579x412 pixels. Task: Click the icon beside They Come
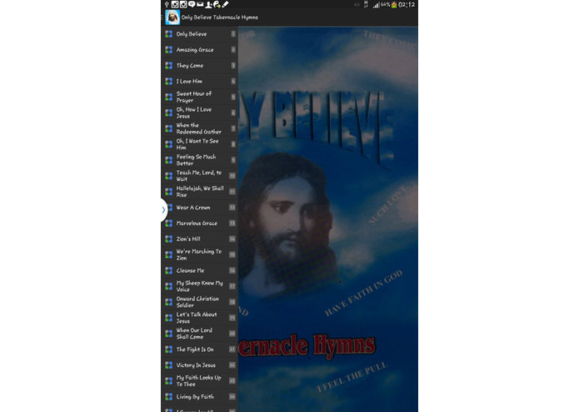pos(169,65)
